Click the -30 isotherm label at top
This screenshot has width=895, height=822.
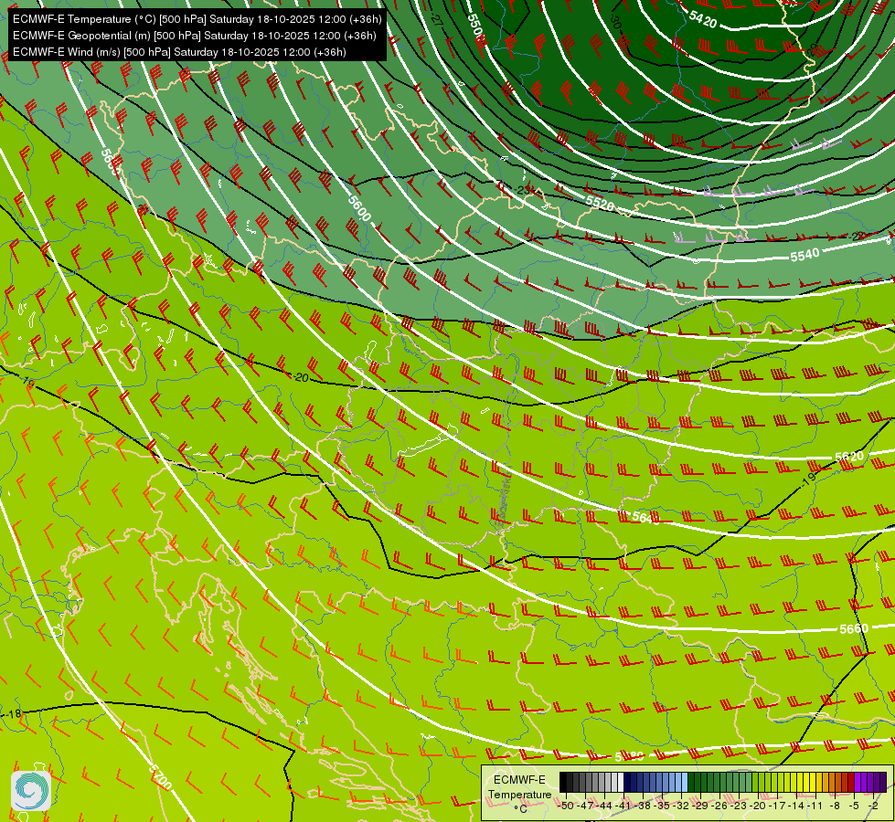[x=614, y=22]
